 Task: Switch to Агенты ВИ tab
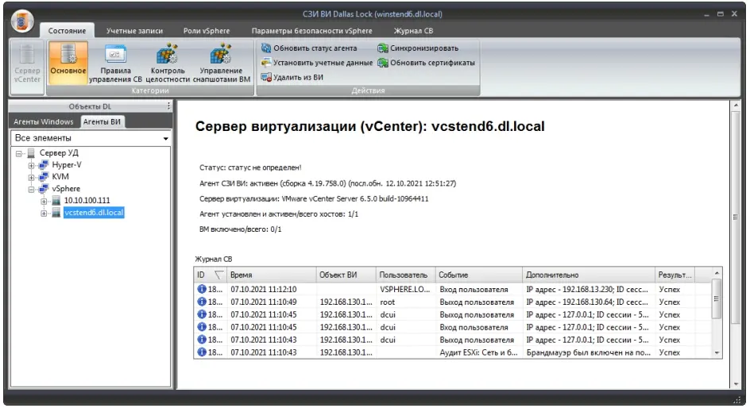102,121
